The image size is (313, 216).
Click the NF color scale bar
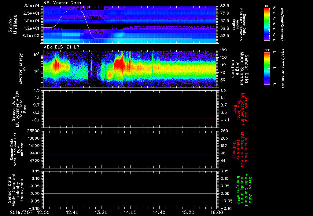coord(267,24)
